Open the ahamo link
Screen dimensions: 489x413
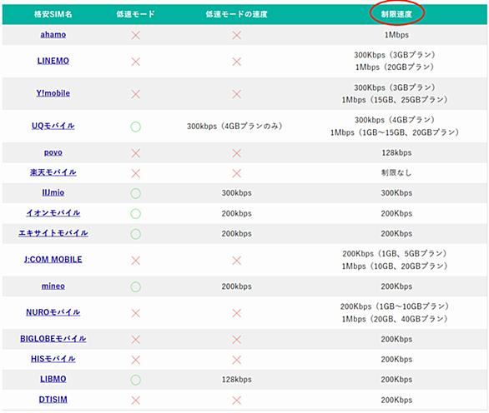coord(53,34)
